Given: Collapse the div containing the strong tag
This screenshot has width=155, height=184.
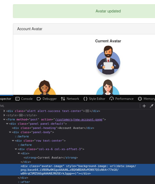Looking at the screenshot, I should [19, 153].
